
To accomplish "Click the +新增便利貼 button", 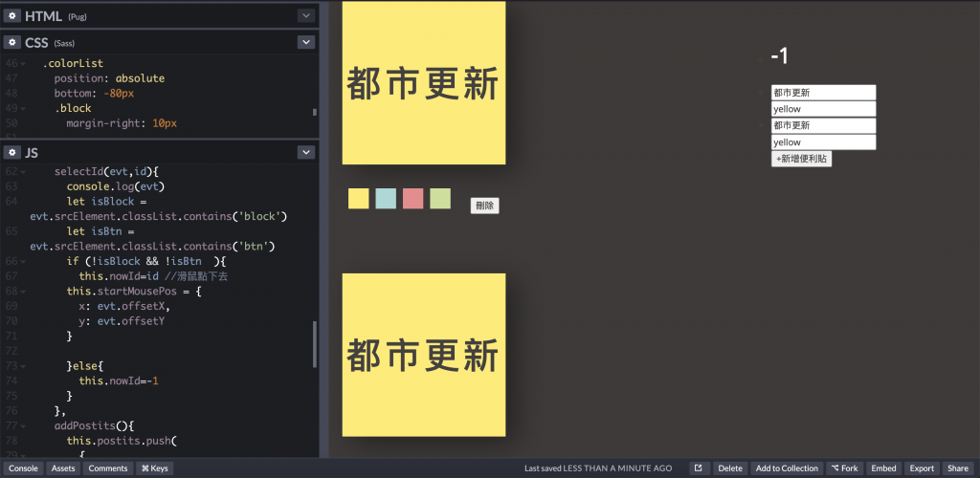I will (801, 159).
